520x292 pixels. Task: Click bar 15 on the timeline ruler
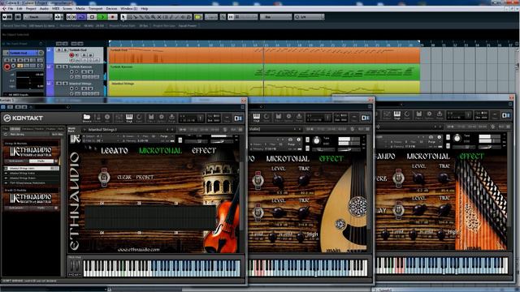click(x=266, y=45)
